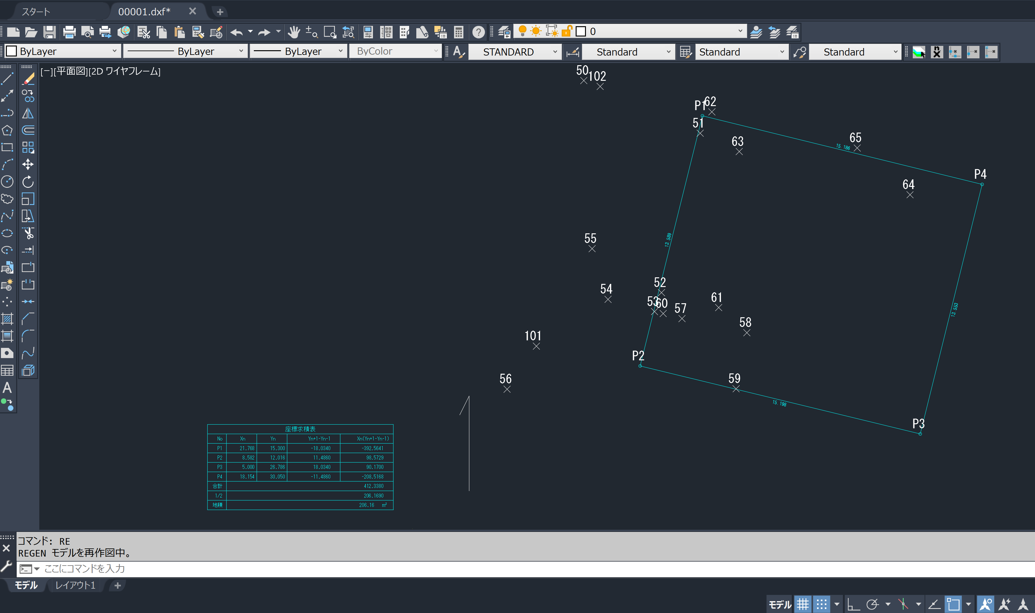Select the Hatch tool
This screenshot has width=1035, height=613.
click(x=7, y=319)
